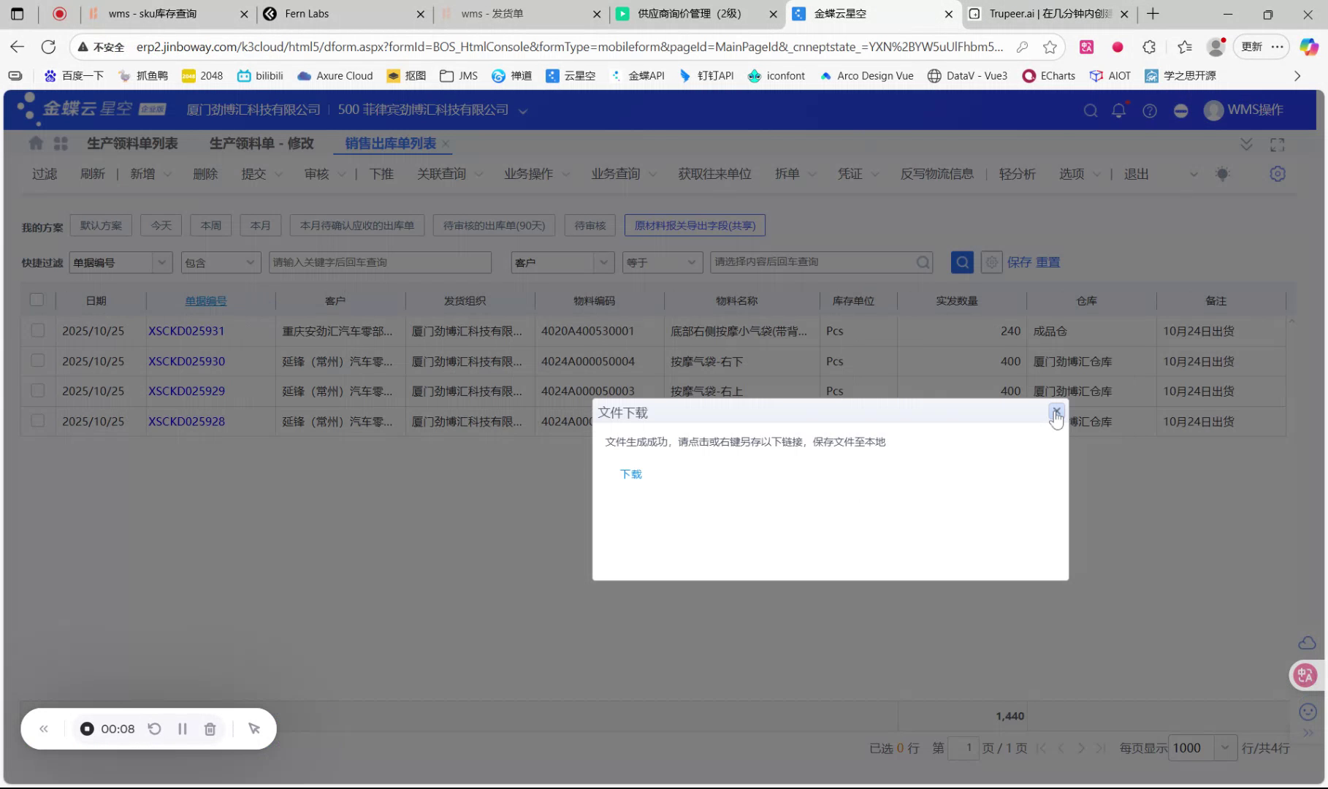Enter fullscreen via the expand icon
The image size is (1328, 789).
click(x=1278, y=144)
